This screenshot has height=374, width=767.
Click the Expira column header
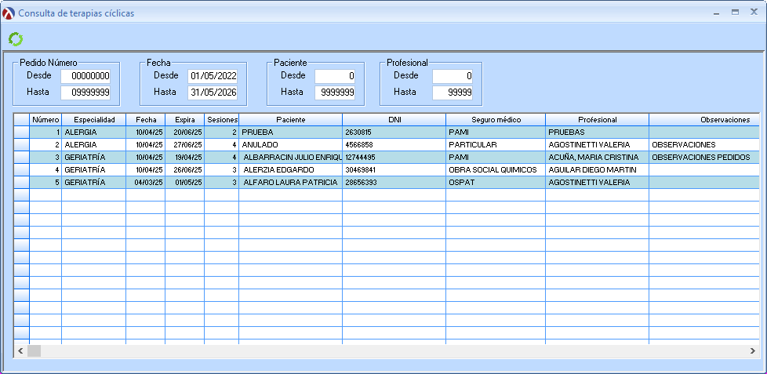[x=185, y=120]
